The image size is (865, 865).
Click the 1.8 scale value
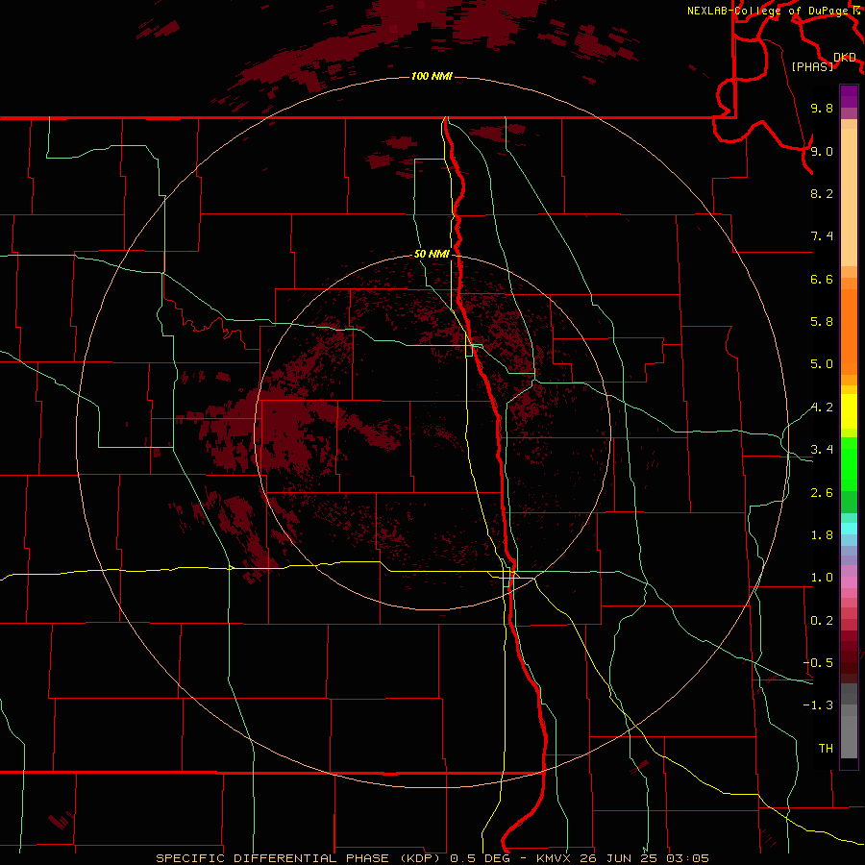822,535
